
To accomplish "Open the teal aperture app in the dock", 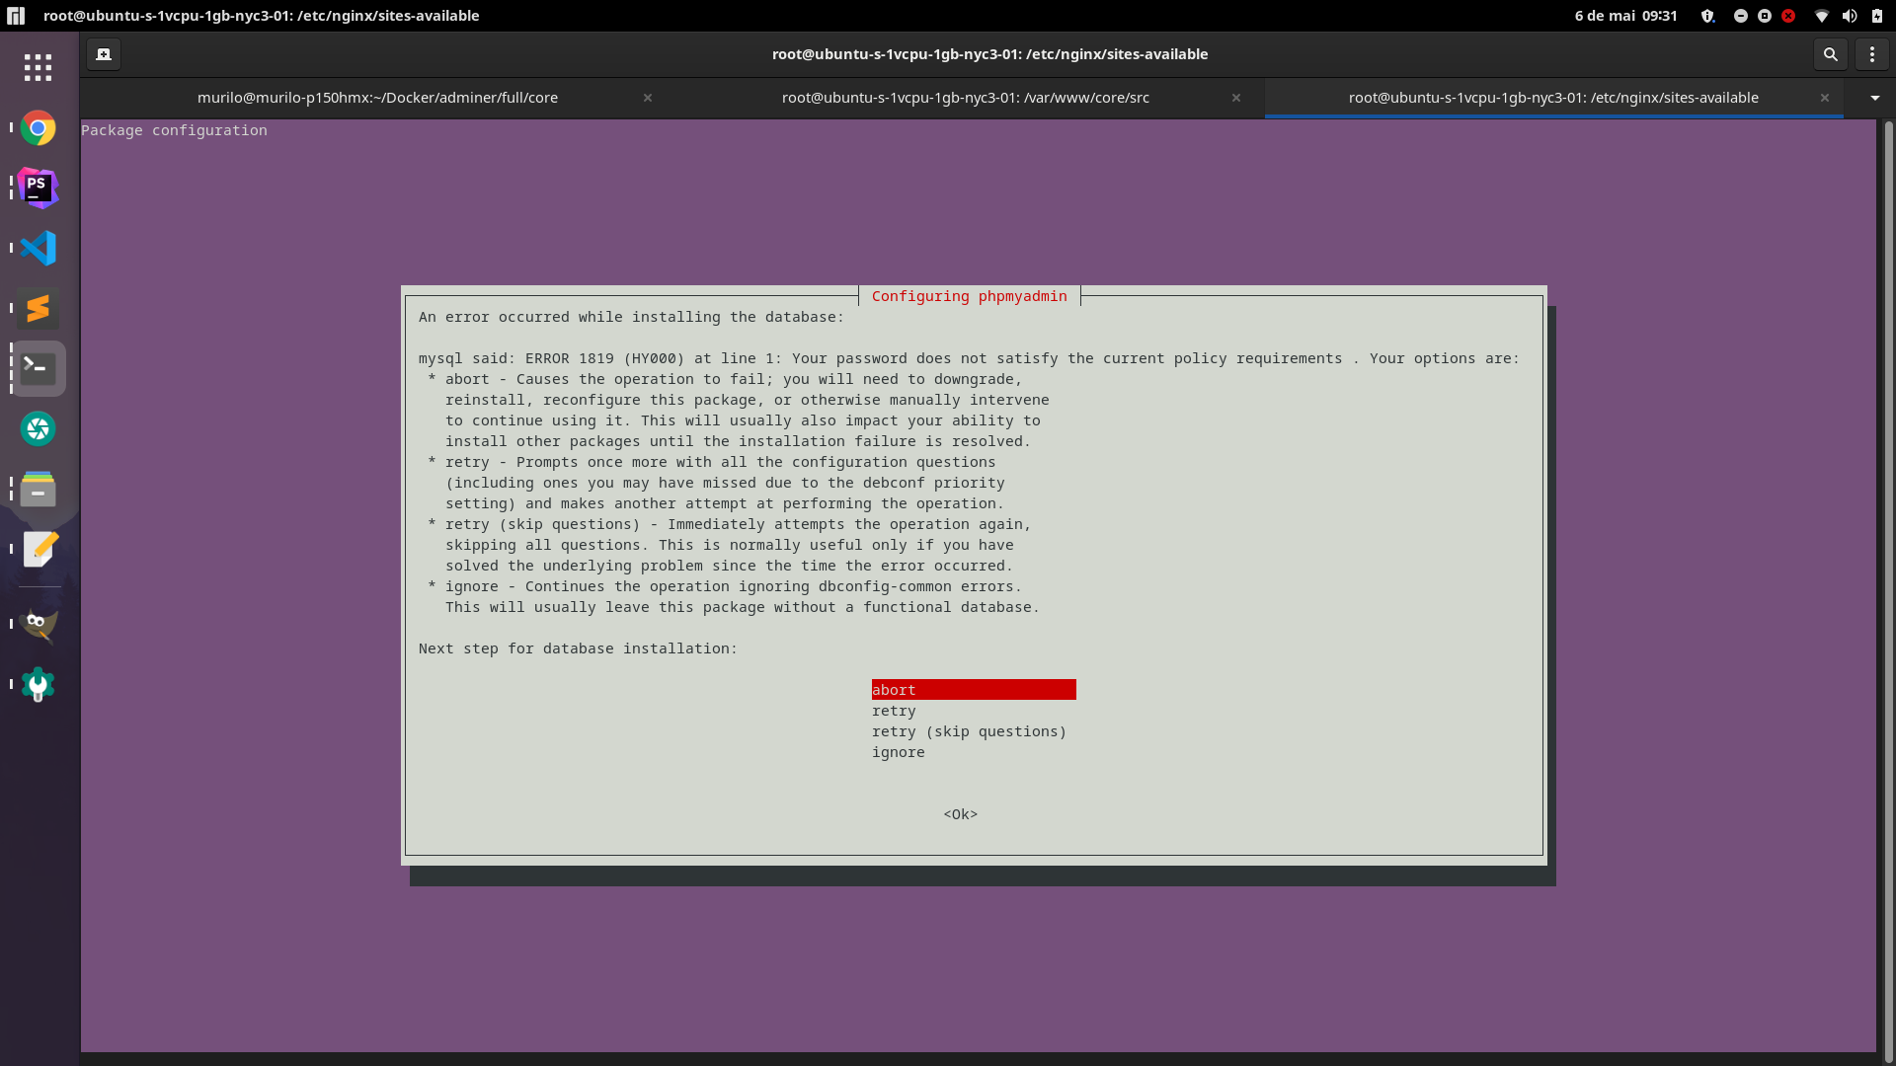I will tap(38, 428).
